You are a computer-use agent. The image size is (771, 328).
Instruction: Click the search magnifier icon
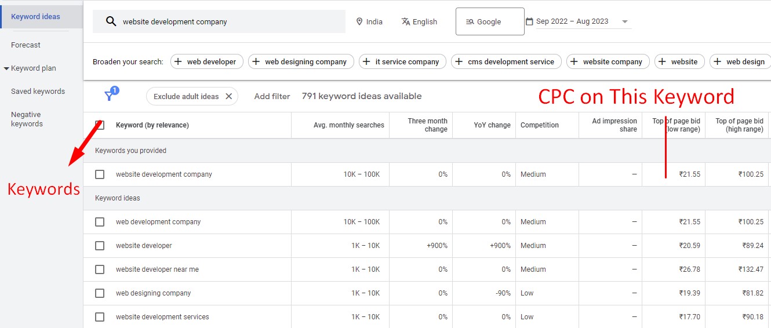tap(111, 22)
